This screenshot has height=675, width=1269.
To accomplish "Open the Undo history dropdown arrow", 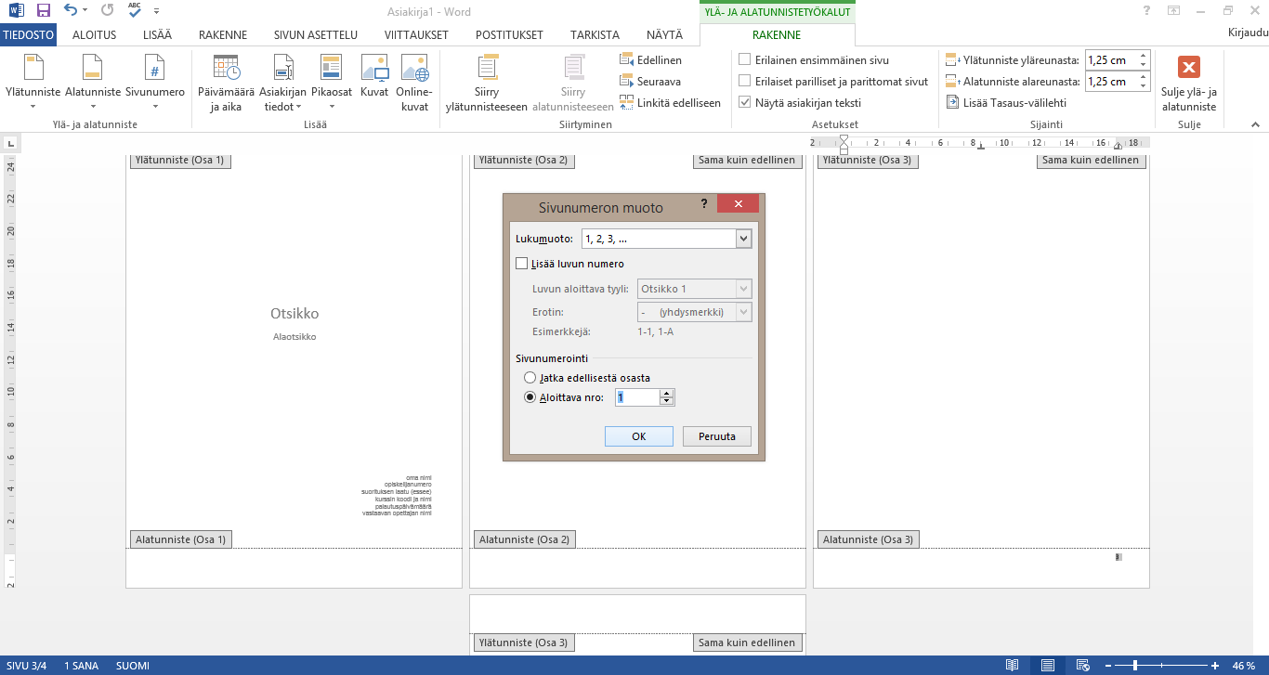I will coord(85,11).
